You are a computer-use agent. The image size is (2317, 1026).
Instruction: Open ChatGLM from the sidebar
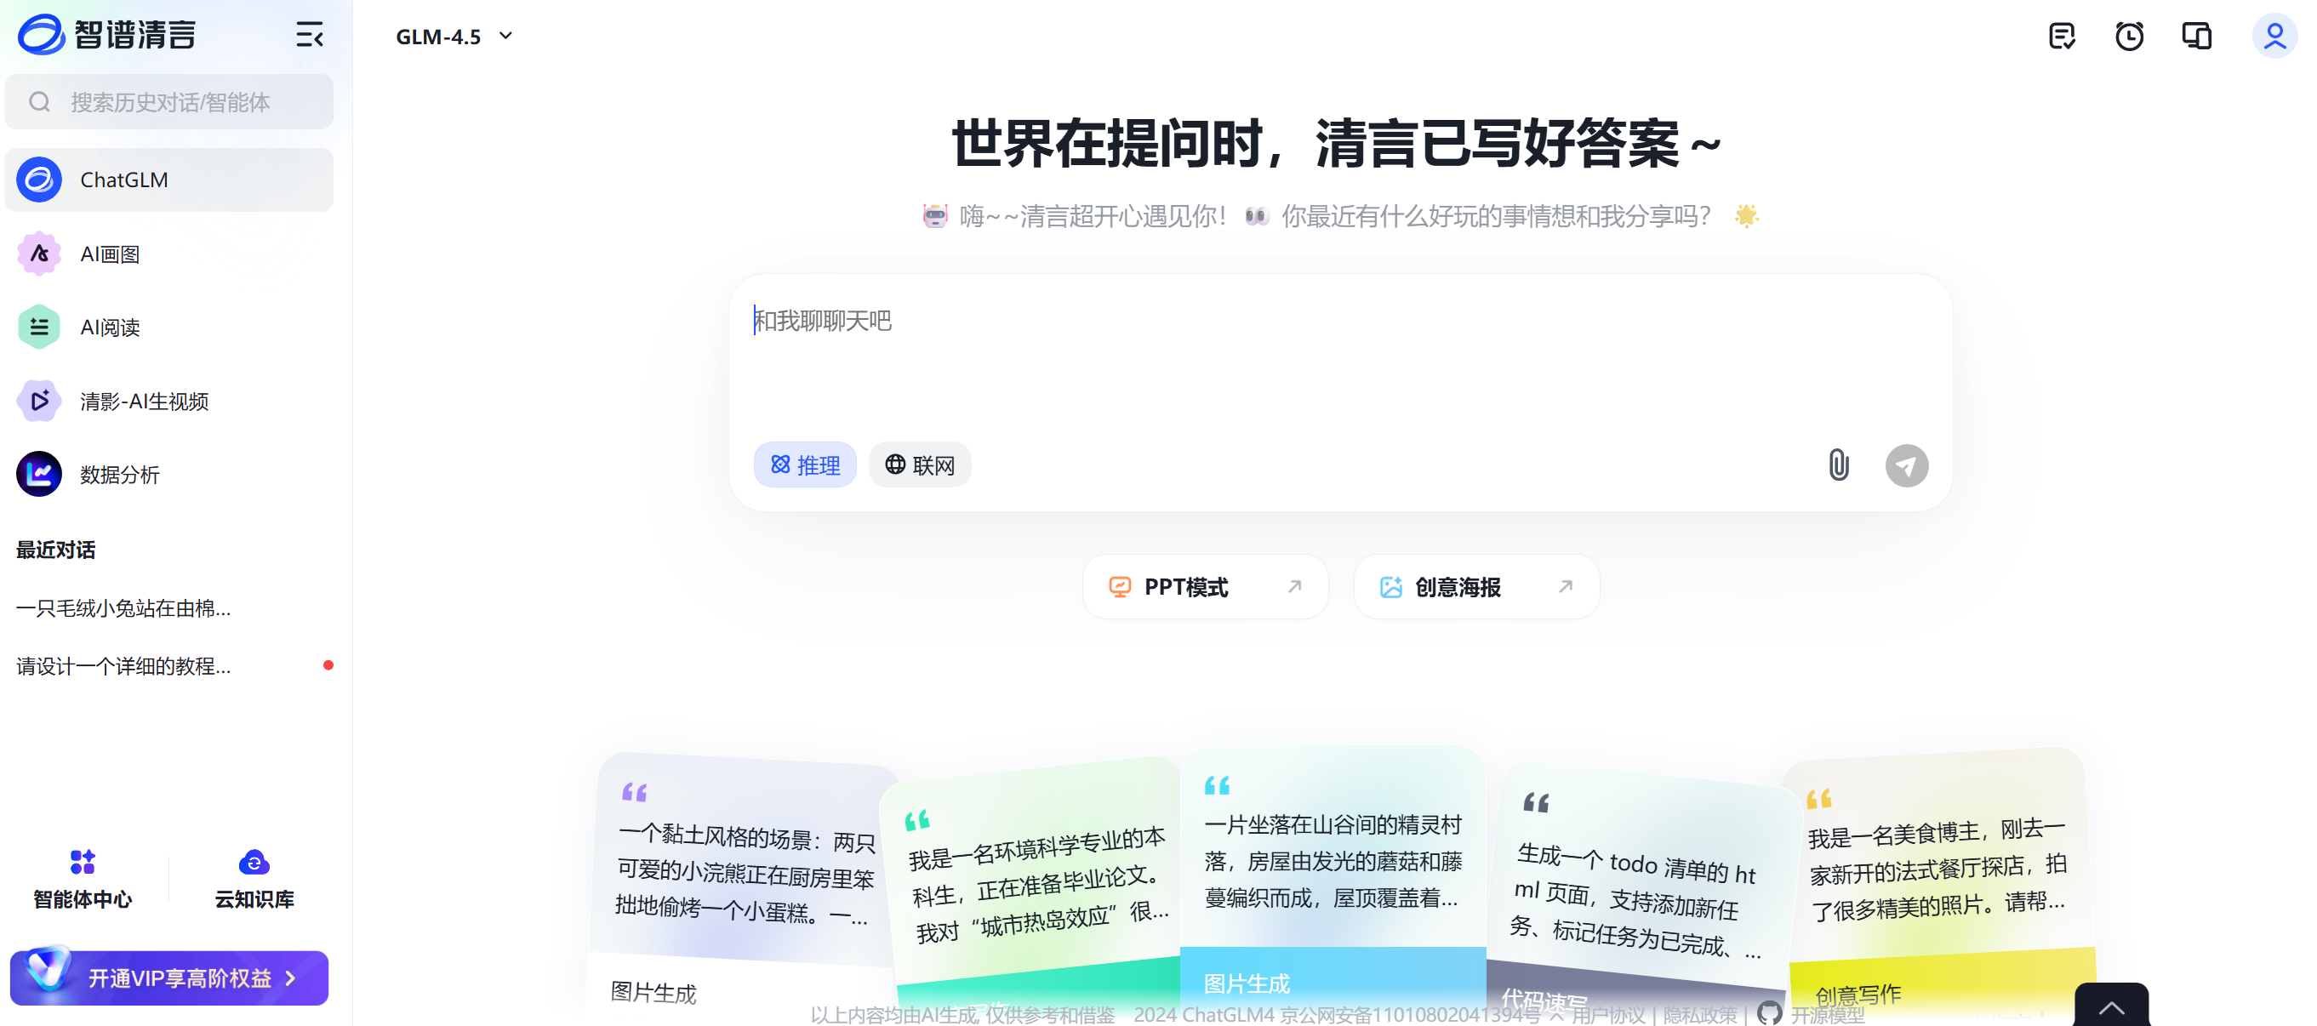coord(169,180)
